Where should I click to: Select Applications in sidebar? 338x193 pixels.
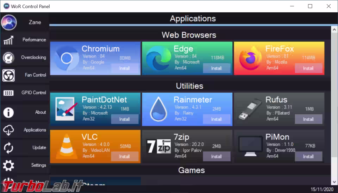(x=35, y=130)
